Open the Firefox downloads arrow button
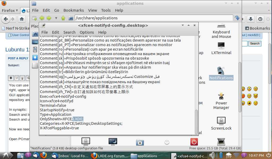The image size is (272, 159). pos(251,19)
